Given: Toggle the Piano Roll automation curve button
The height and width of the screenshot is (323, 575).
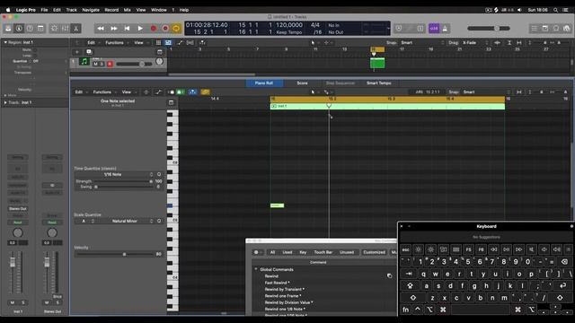Looking at the screenshot, I should click(158, 92).
